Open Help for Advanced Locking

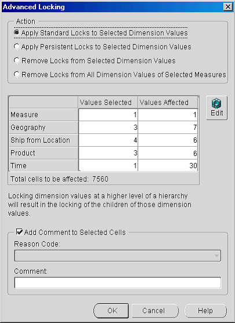tap(206, 310)
